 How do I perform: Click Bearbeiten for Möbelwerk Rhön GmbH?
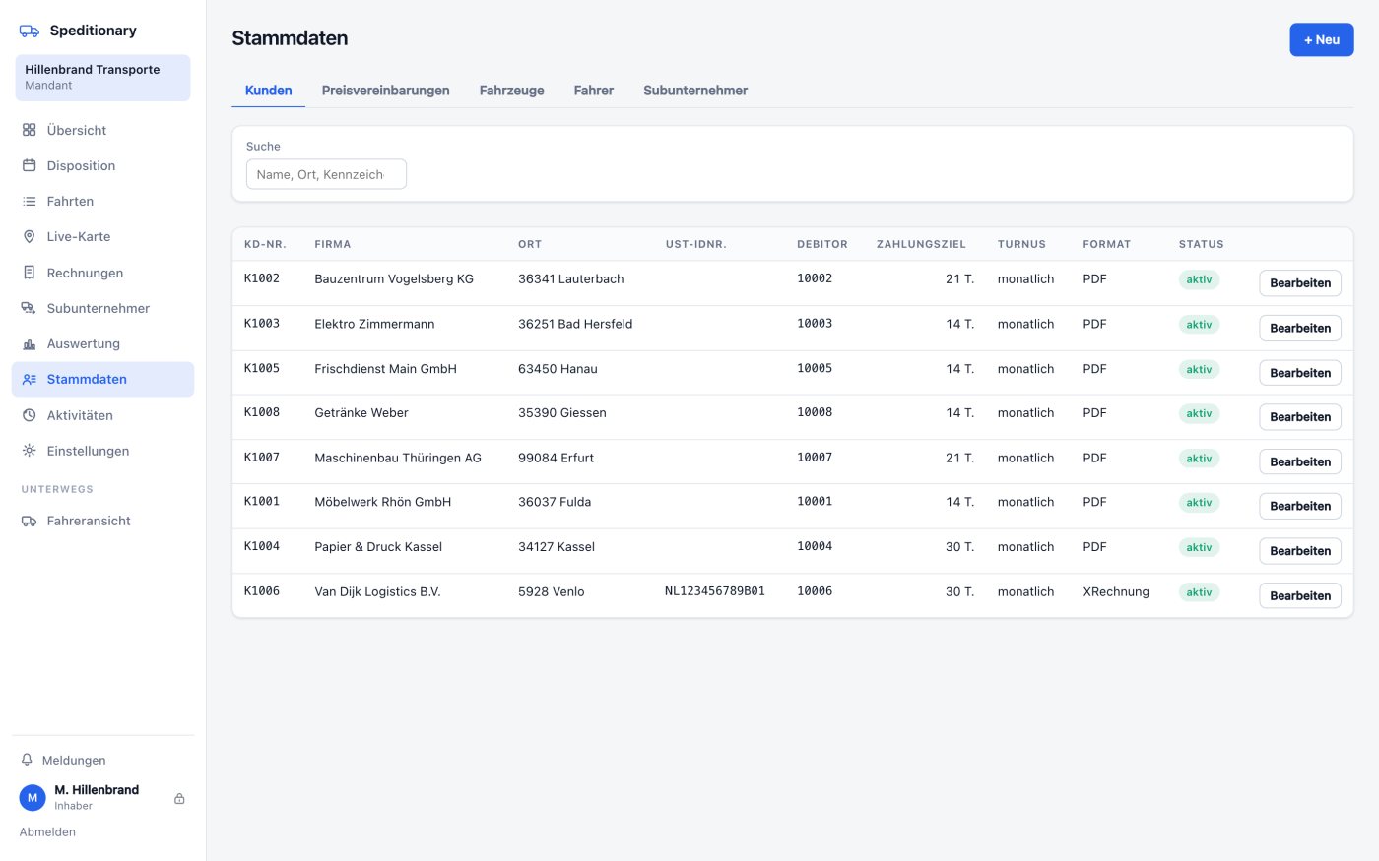point(1300,506)
